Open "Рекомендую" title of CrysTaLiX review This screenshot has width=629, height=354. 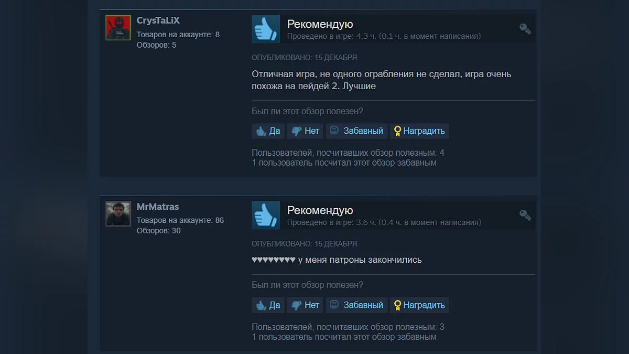pos(320,24)
